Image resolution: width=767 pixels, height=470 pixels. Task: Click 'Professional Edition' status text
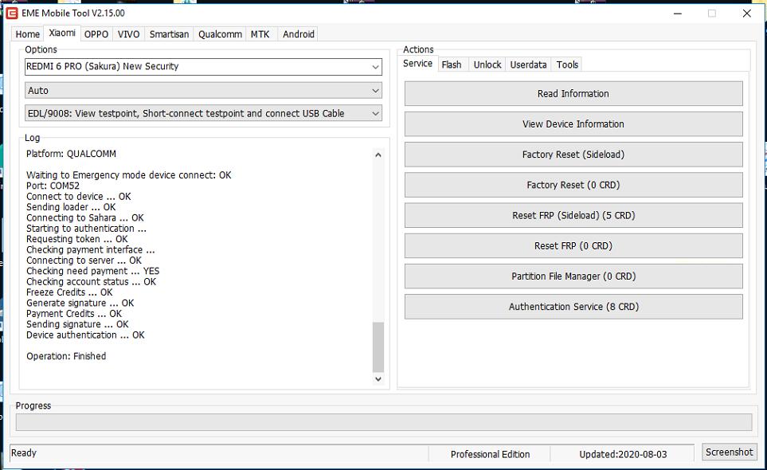[x=490, y=454]
